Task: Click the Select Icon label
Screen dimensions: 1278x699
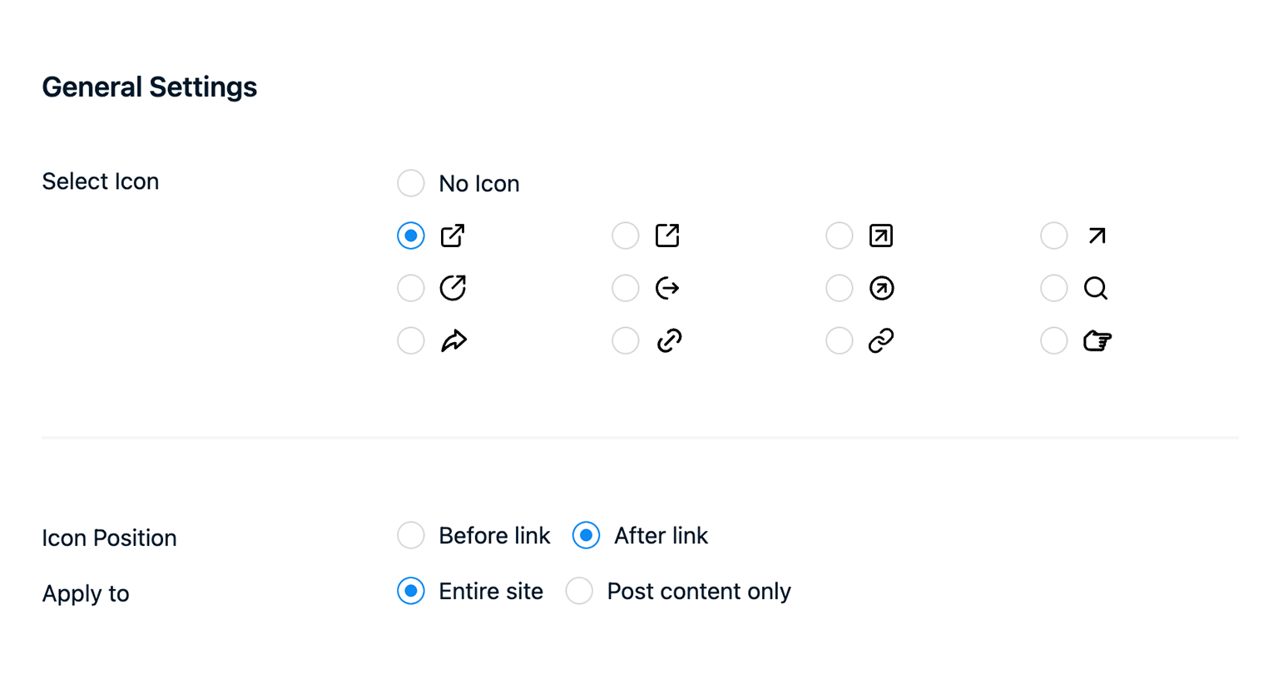Action: point(100,181)
